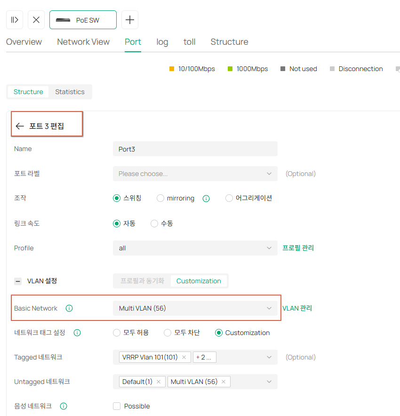400x416 pixels.
Task: View info icon for 네트워크 태그 설정
Action: [77, 333]
